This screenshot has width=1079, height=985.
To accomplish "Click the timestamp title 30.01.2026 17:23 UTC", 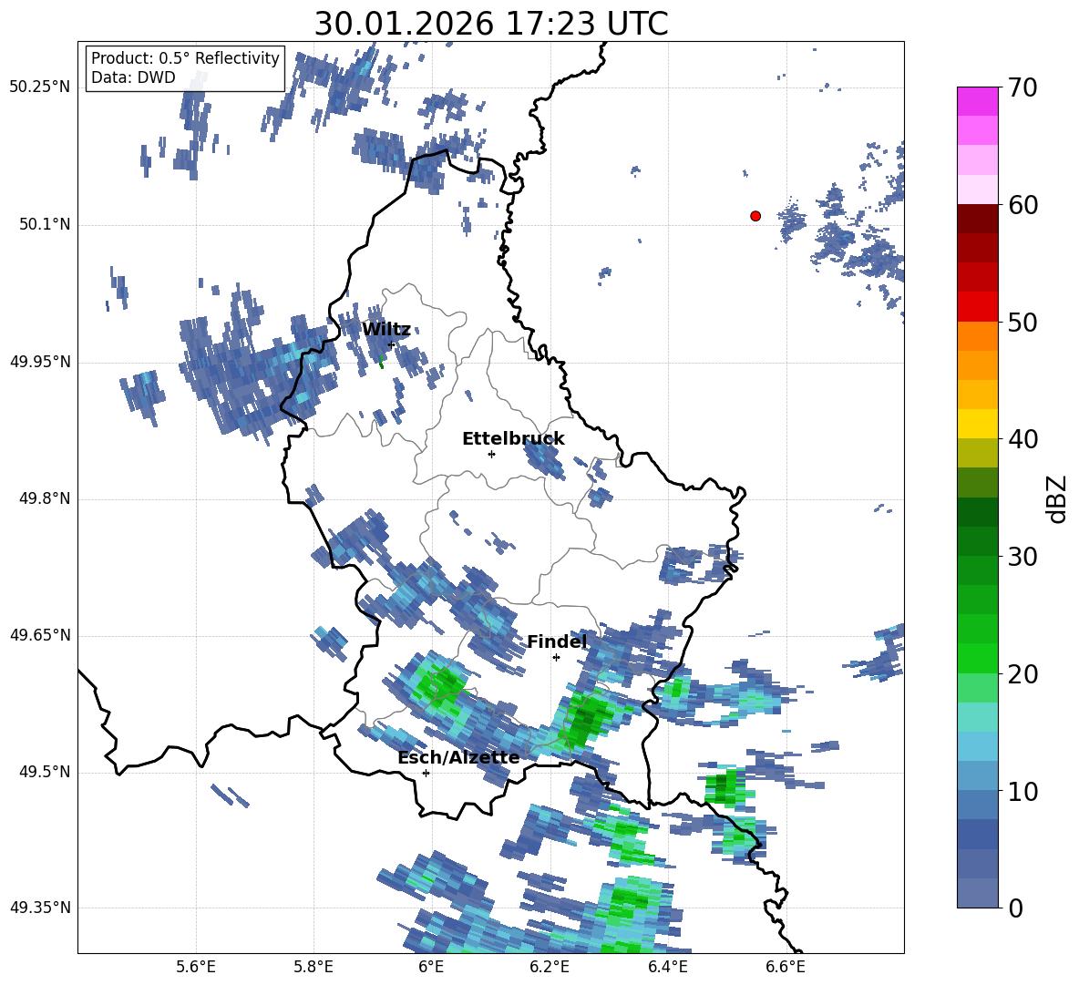I will (491, 24).
